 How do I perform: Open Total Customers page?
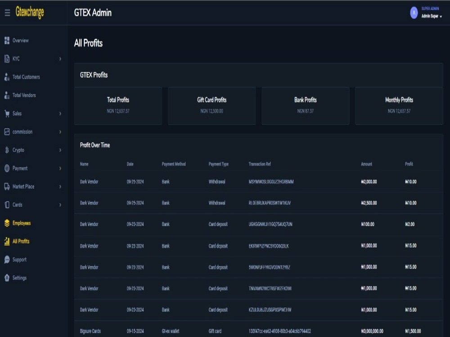click(26, 77)
